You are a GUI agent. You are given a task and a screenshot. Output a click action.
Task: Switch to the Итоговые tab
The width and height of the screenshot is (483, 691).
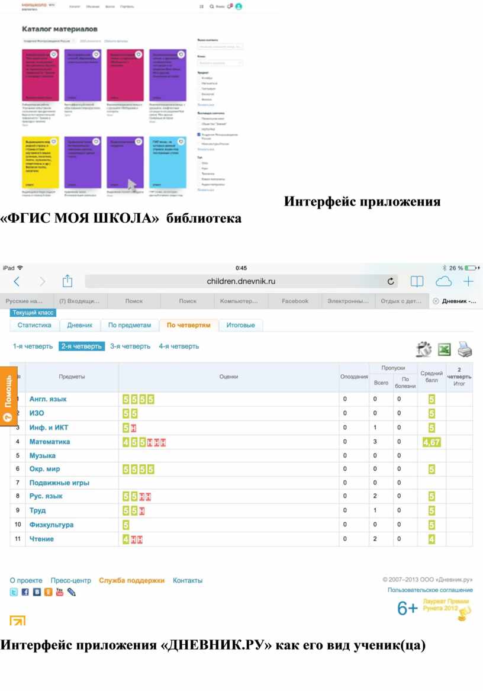pyautogui.click(x=240, y=325)
